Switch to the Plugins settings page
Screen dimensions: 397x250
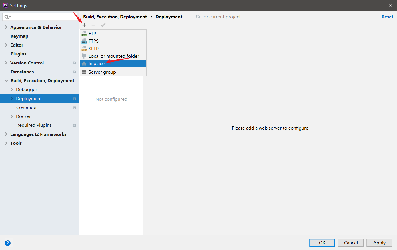tap(18, 54)
